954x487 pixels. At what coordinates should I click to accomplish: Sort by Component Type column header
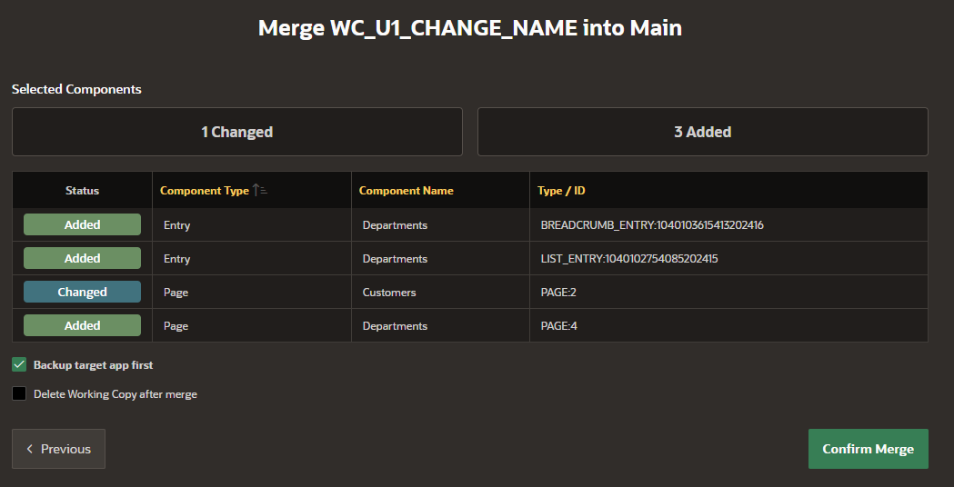205,190
